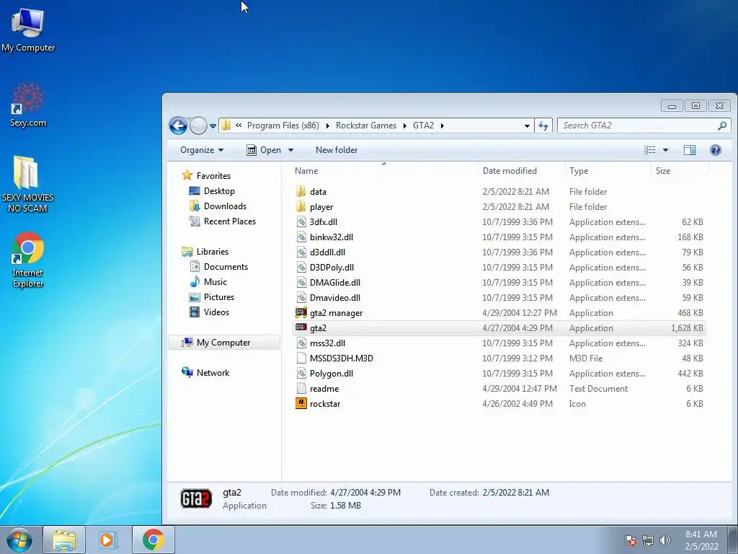Viewport: 738px width, 554px height.
Task: Click Rockstar Games in breadcrumb path
Action: pos(365,126)
